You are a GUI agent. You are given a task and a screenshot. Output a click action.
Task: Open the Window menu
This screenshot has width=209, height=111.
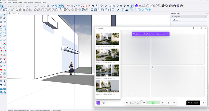[31, 2]
